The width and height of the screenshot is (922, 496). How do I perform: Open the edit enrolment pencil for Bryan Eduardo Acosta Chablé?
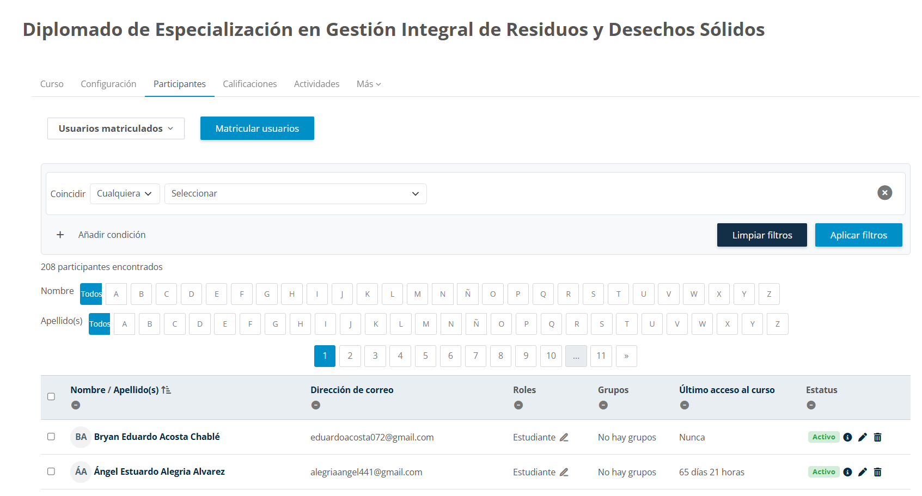(x=863, y=437)
